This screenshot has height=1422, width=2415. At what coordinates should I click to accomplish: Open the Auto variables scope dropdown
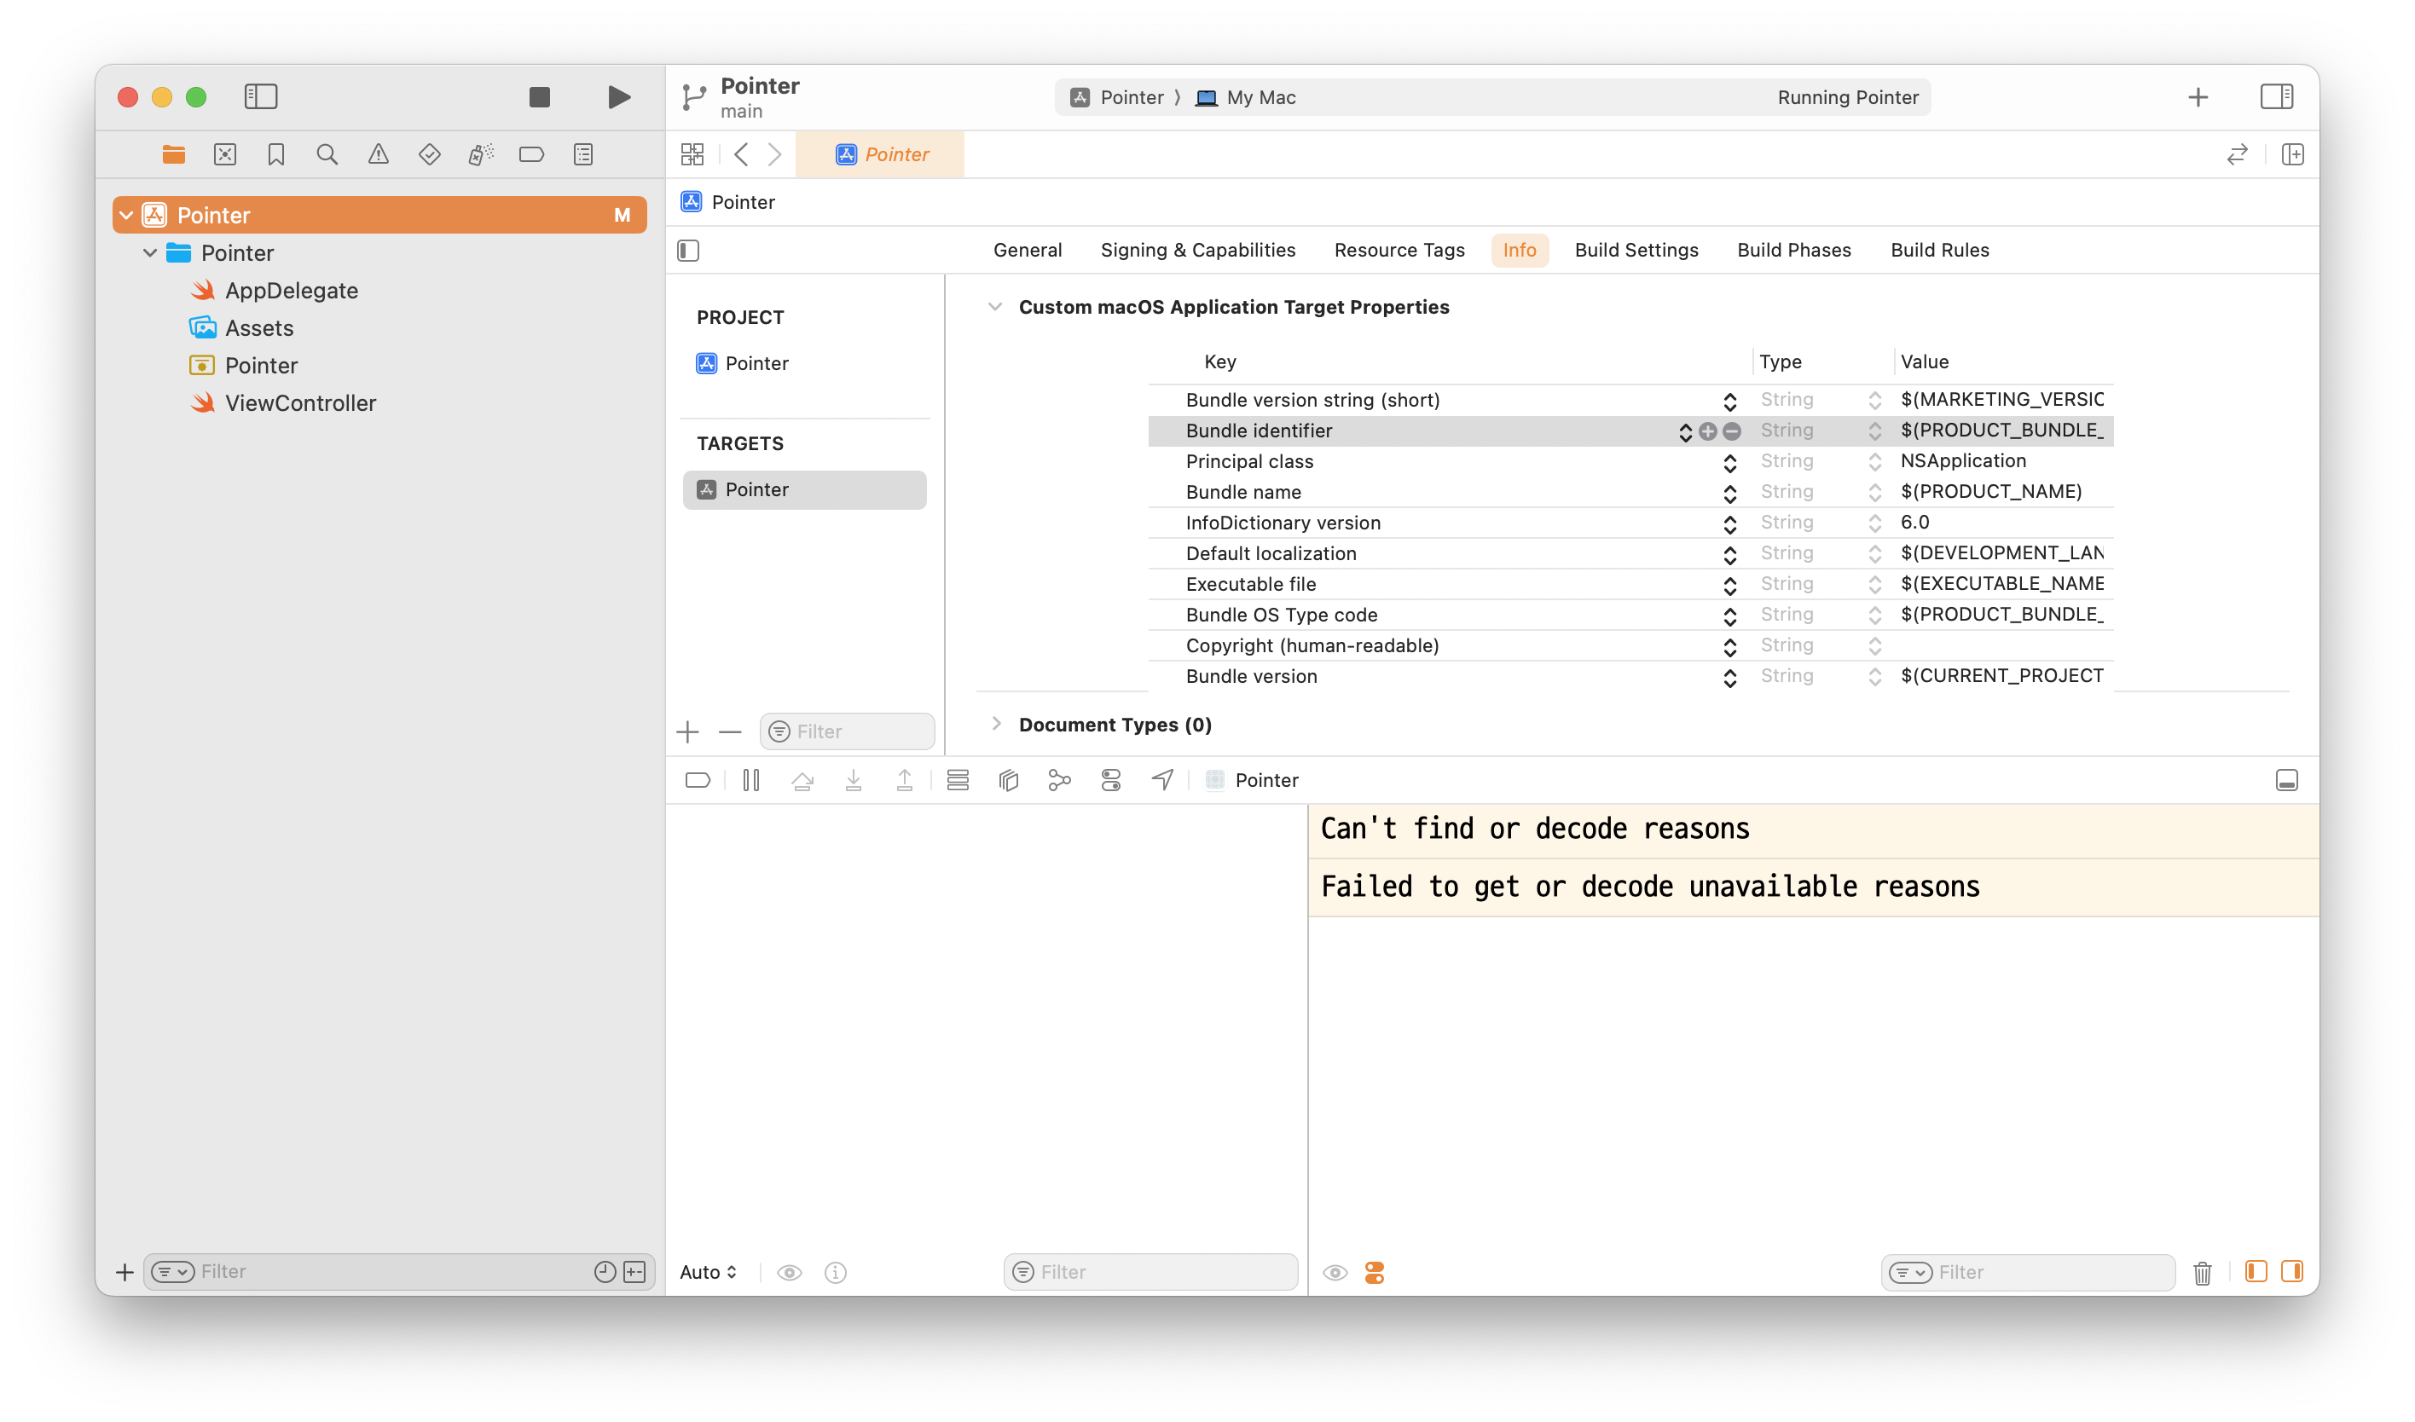[708, 1272]
